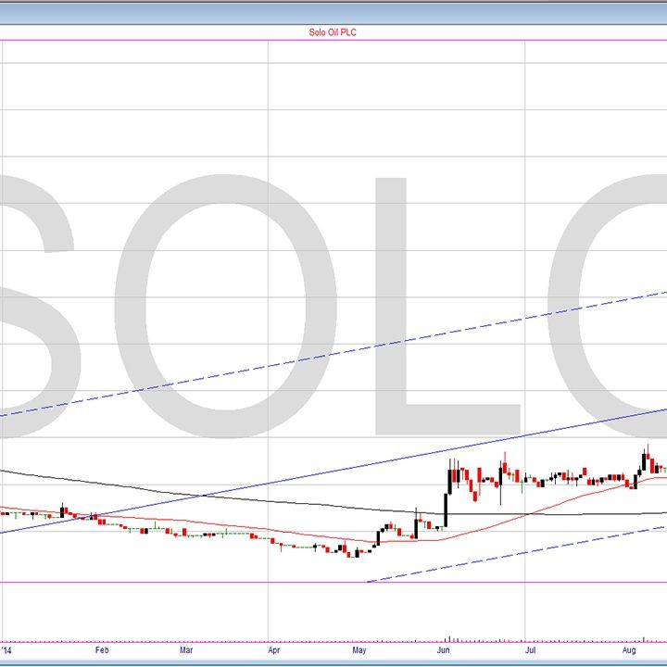The width and height of the screenshot is (667, 667).
Task: Select the magenta horizontal support line
Action: pyautogui.click(x=185, y=582)
